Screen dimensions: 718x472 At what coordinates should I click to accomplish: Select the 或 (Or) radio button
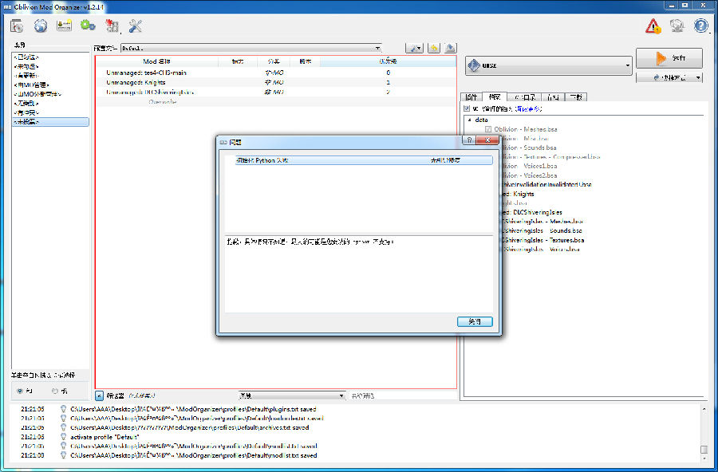coord(55,391)
